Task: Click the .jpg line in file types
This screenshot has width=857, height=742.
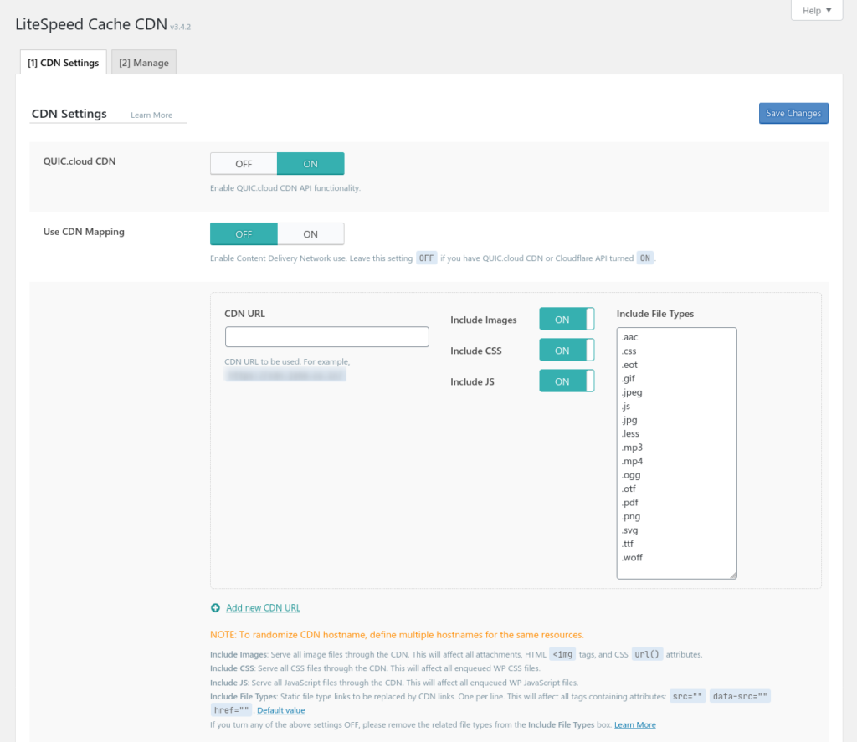Action: [629, 420]
